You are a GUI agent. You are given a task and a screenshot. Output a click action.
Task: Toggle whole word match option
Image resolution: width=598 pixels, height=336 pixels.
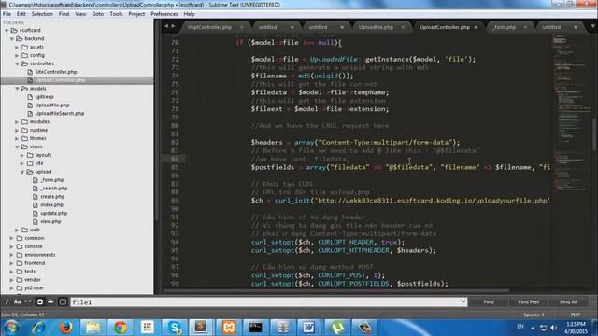pyautogui.click(x=28, y=302)
